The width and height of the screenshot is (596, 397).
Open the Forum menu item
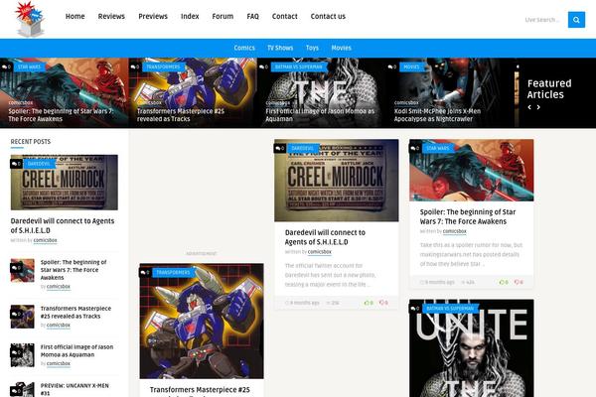point(223,16)
